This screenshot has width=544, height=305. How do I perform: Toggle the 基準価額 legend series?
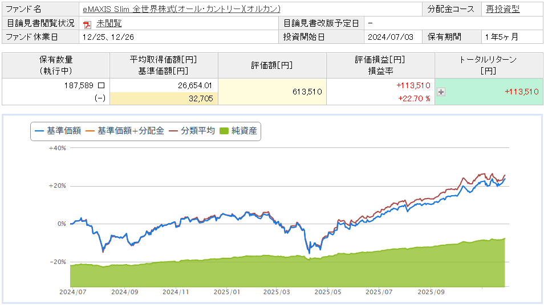pos(58,130)
